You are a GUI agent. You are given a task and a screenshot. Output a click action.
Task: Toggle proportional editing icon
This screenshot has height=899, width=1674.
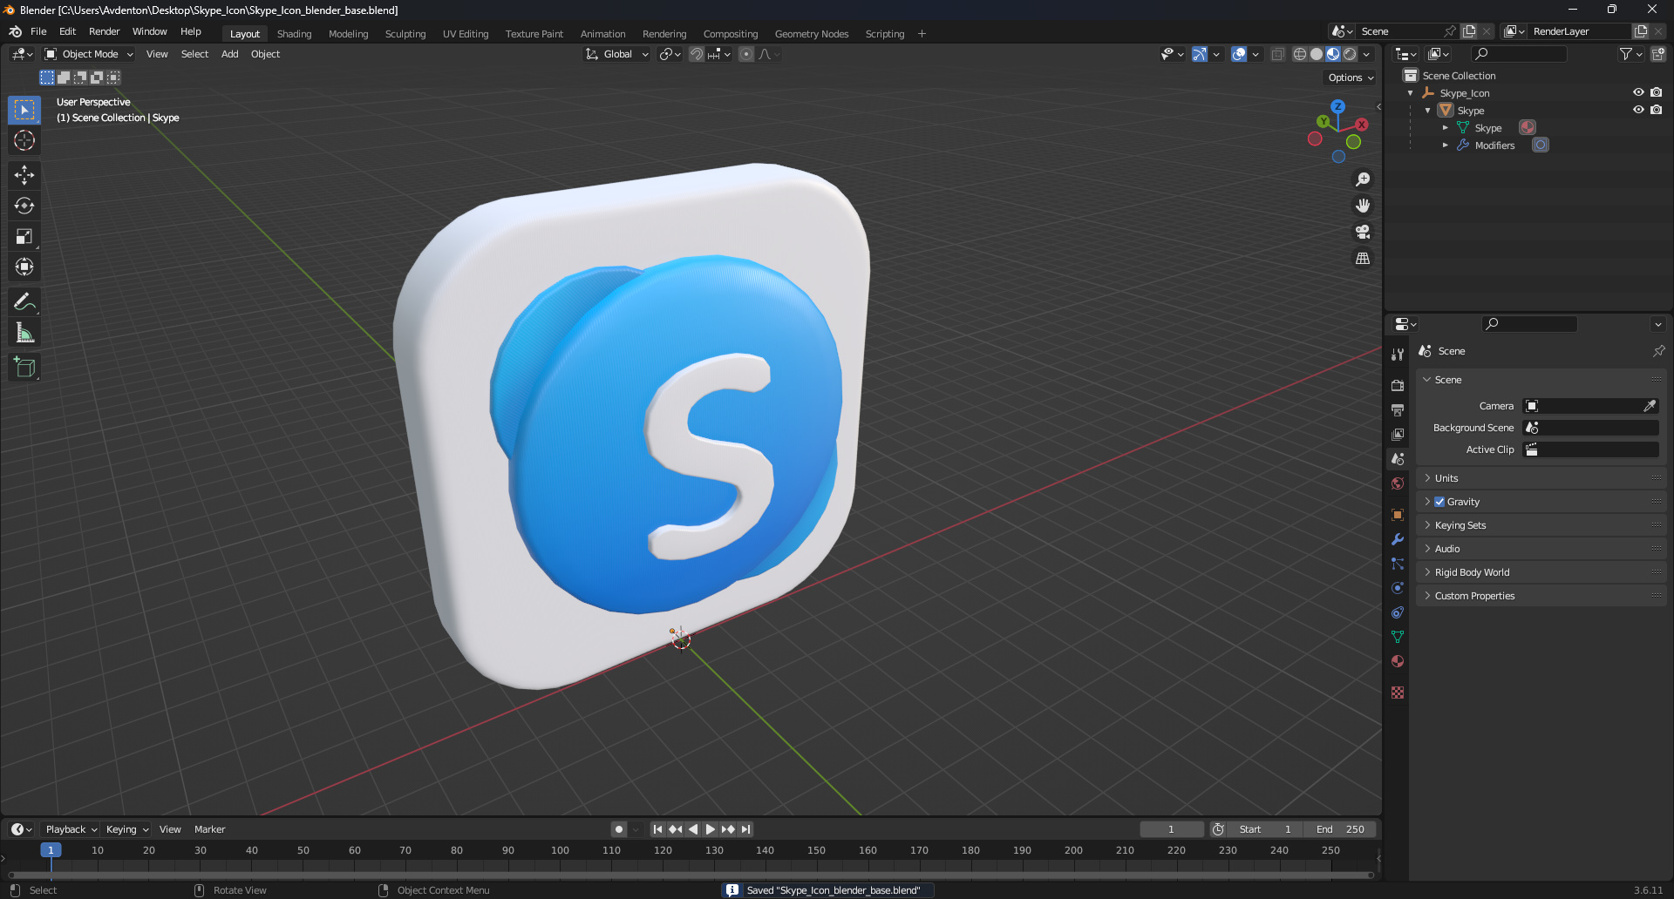point(746,54)
